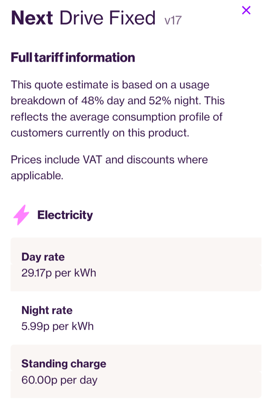Viewport: 272px width, 402px height.
Task: Close the tariff details panel
Action: coord(246,10)
